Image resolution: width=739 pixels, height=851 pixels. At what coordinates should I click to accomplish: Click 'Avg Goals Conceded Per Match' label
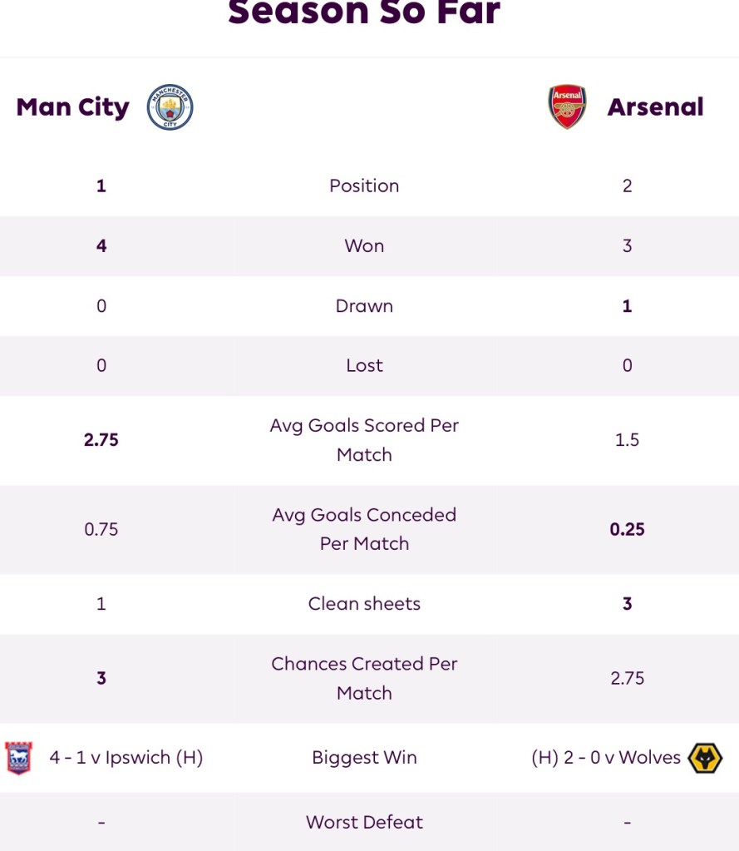point(364,529)
